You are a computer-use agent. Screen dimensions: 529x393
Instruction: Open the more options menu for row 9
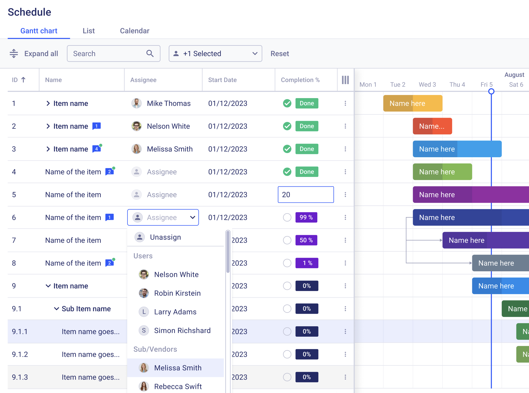(x=345, y=286)
